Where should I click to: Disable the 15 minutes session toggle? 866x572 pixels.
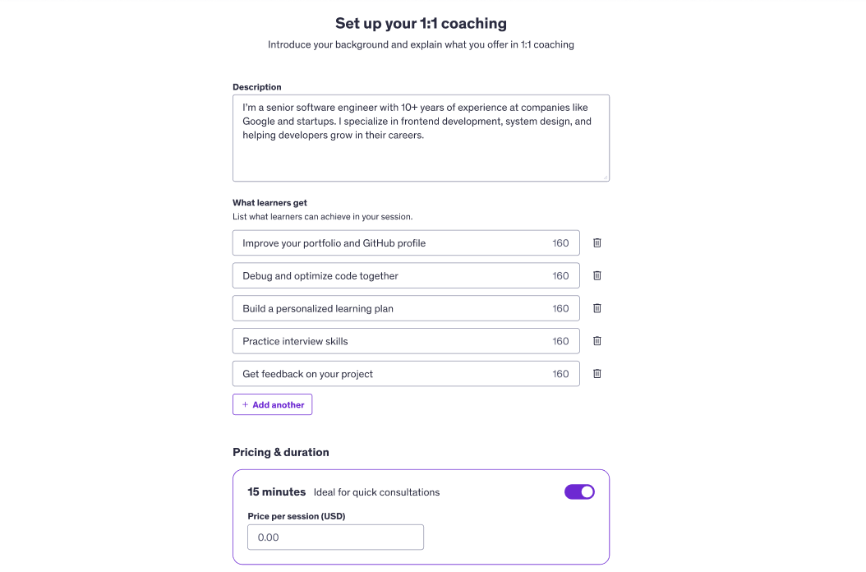coord(579,491)
